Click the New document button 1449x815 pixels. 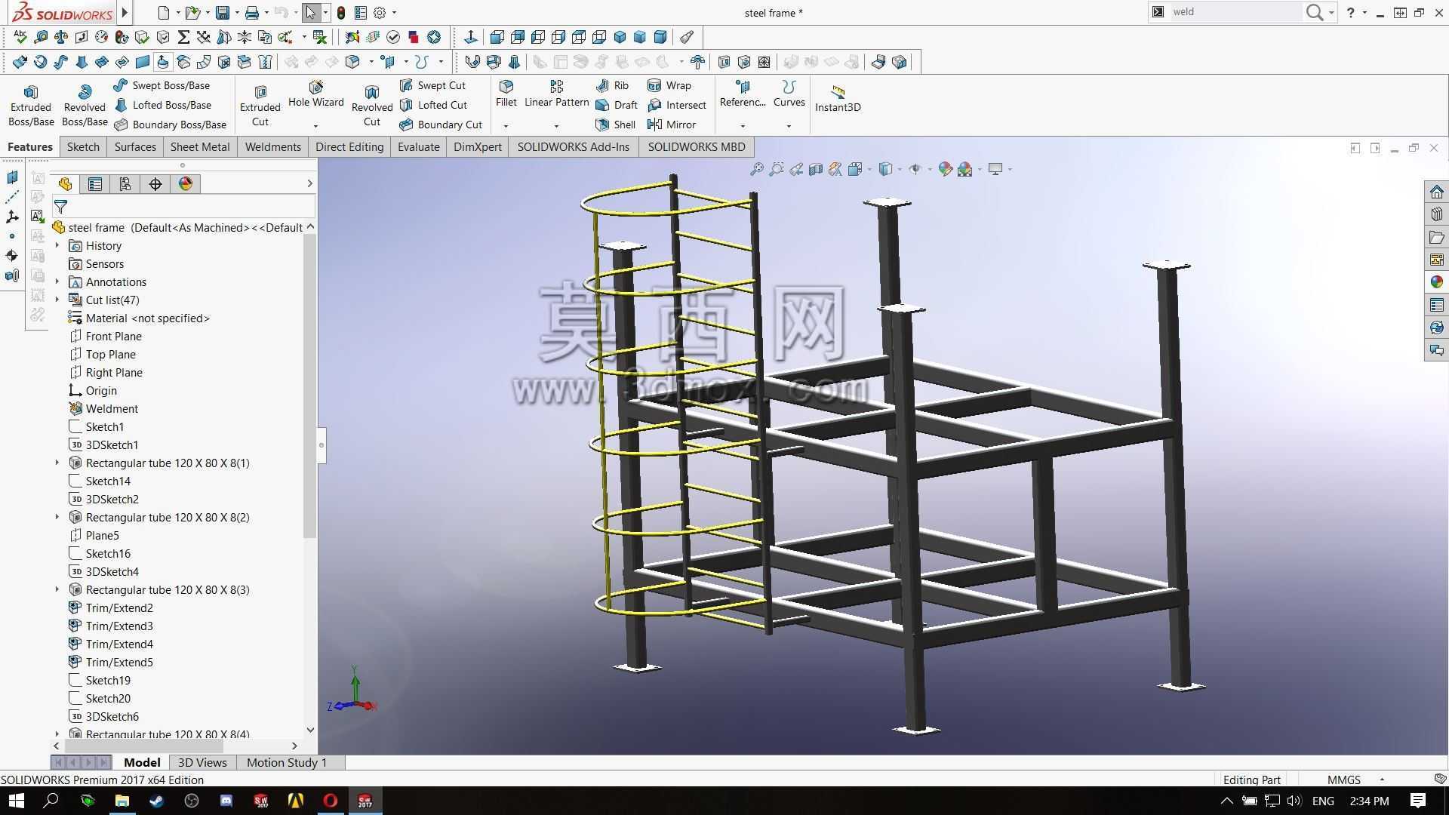pos(163,13)
